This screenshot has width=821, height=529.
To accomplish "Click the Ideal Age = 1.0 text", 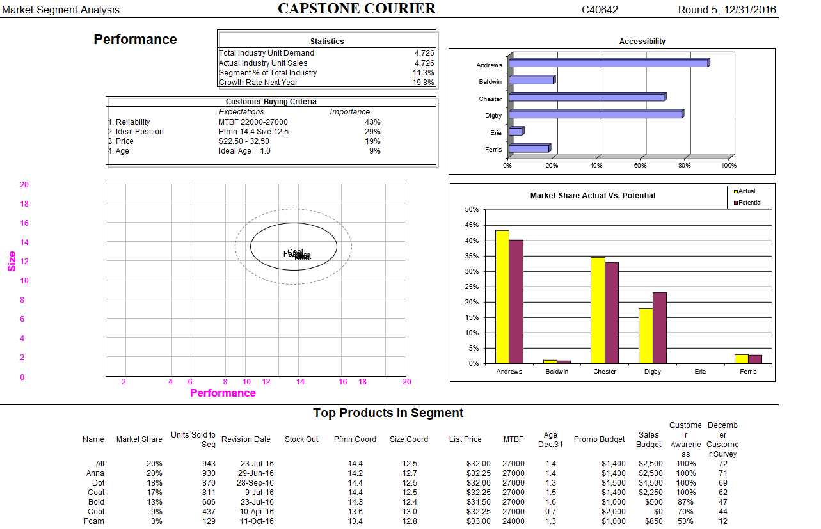I will [x=244, y=150].
